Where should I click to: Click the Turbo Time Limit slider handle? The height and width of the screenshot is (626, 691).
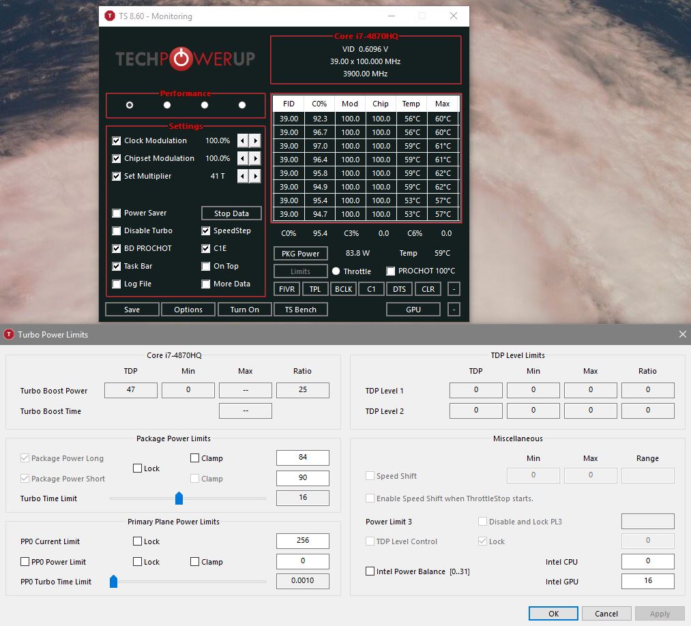[x=179, y=498]
